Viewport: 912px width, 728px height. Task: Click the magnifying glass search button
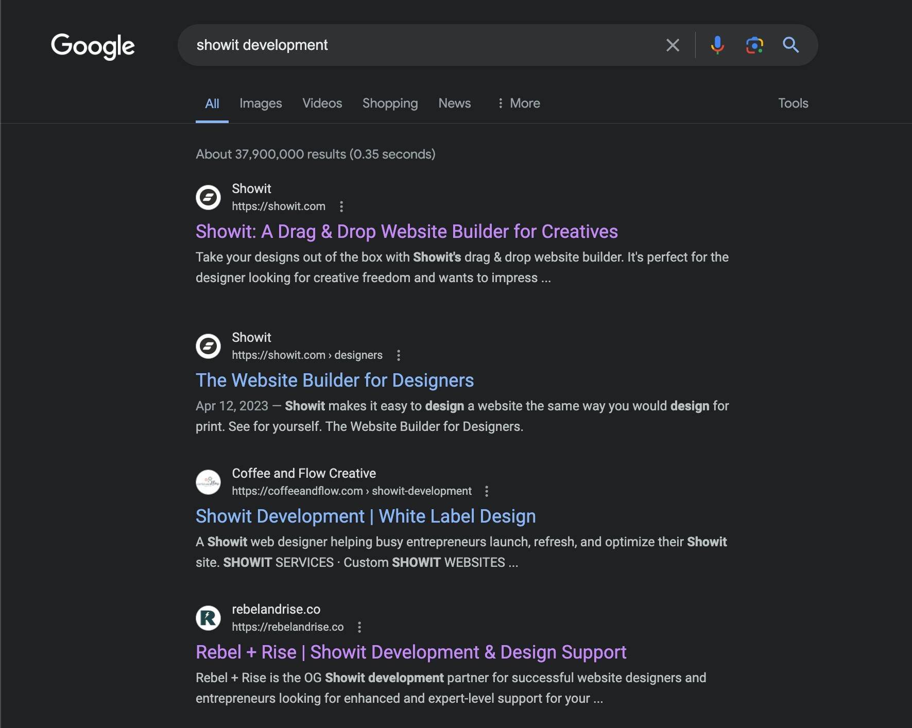point(791,45)
